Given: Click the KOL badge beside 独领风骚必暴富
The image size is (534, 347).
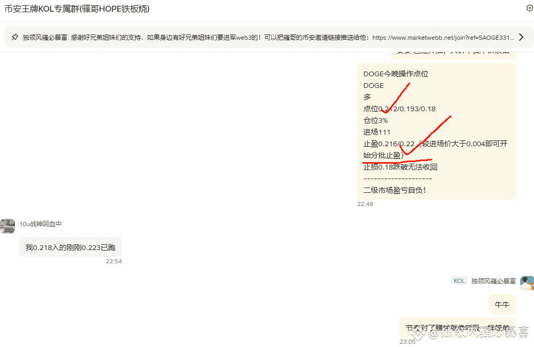Looking at the screenshot, I should pyautogui.click(x=459, y=281).
